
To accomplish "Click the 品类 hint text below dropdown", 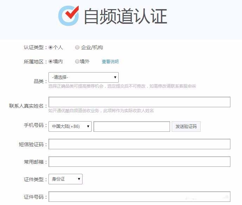I will [122, 86].
